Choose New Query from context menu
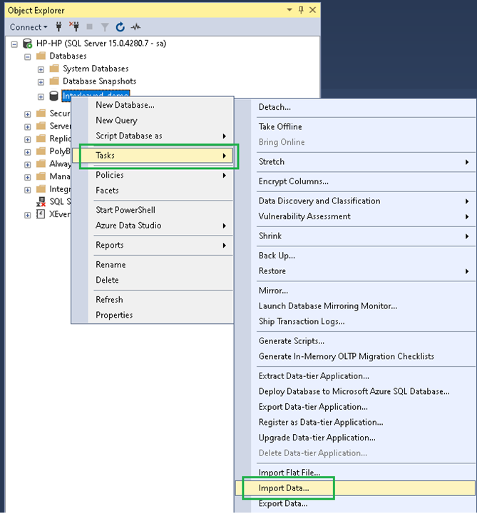 153,121
